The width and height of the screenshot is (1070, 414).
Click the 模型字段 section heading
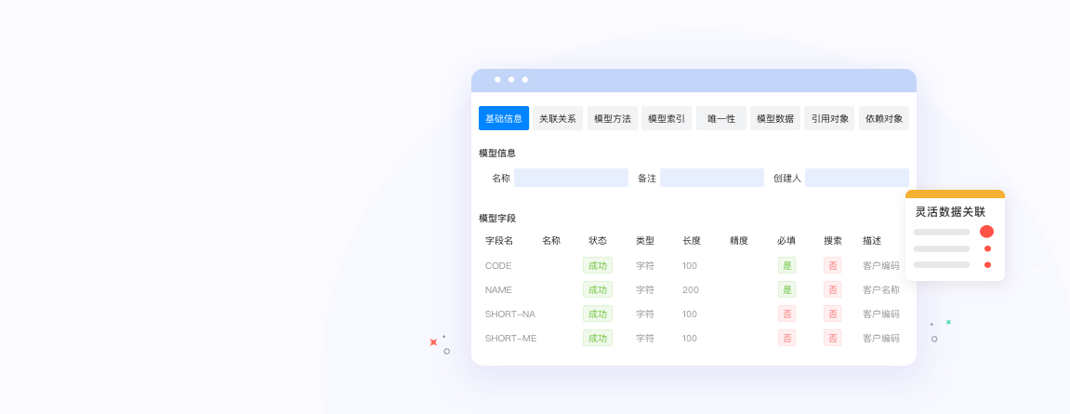tap(497, 218)
